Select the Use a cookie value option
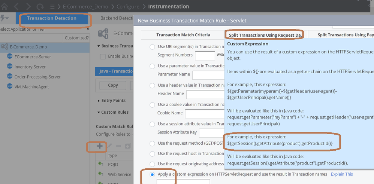The width and height of the screenshot is (374, 184). pos(152,105)
